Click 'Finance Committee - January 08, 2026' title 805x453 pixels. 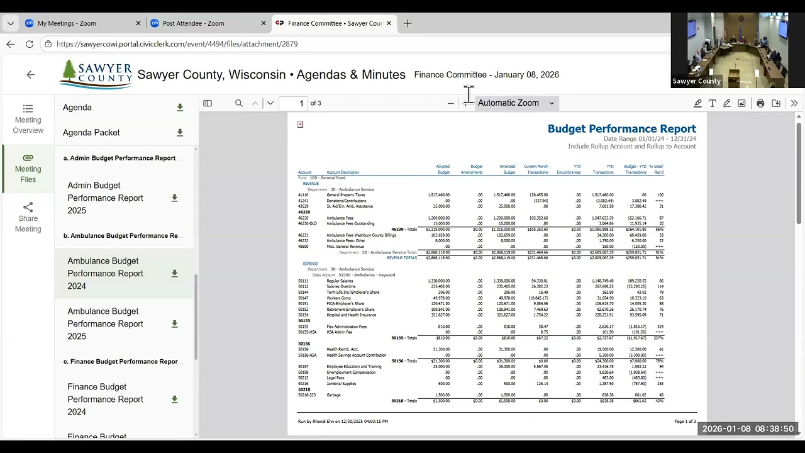coord(486,75)
